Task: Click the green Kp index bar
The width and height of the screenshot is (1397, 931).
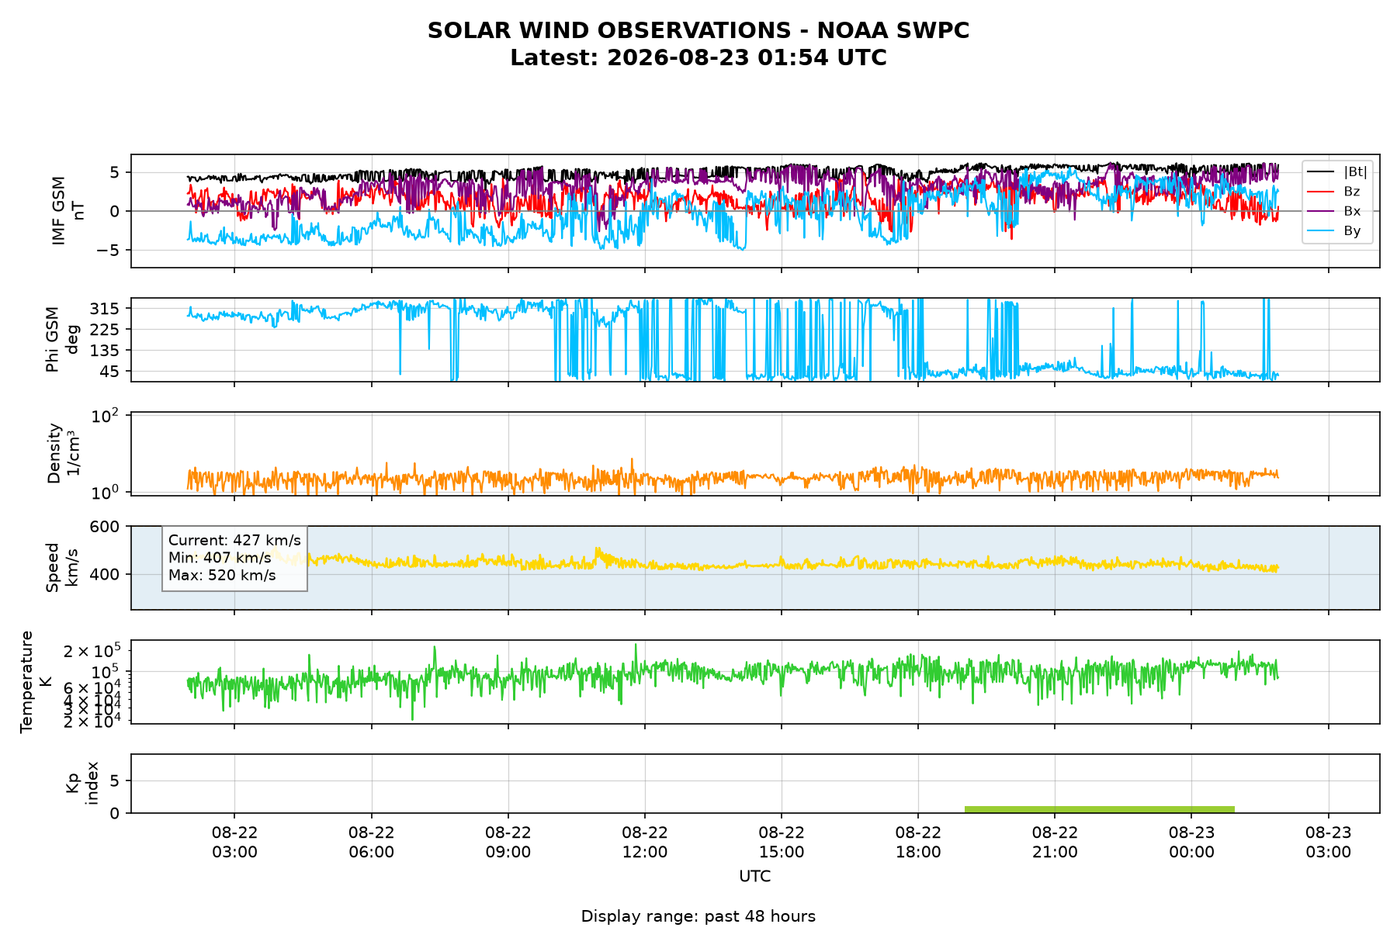Action: pos(1100,809)
